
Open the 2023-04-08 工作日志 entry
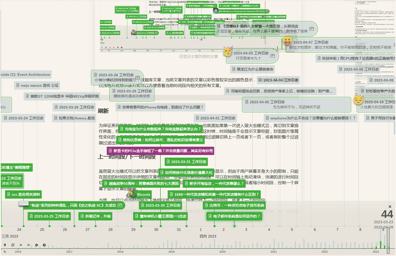pos(359,69)
